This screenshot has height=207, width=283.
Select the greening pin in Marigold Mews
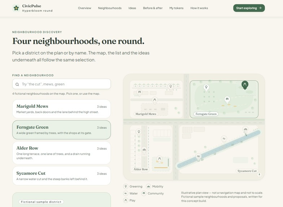(170, 87)
